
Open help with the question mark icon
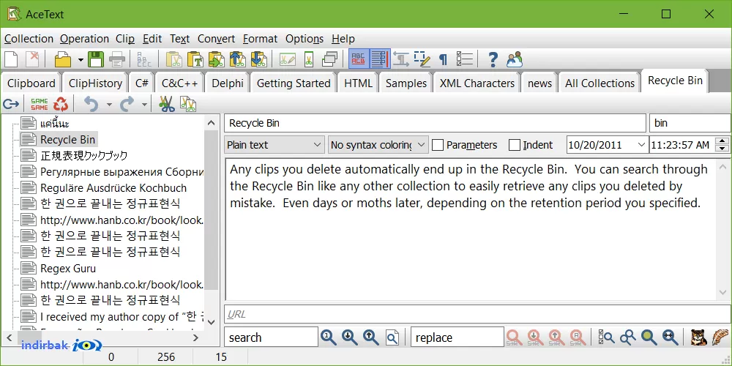click(x=492, y=59)
